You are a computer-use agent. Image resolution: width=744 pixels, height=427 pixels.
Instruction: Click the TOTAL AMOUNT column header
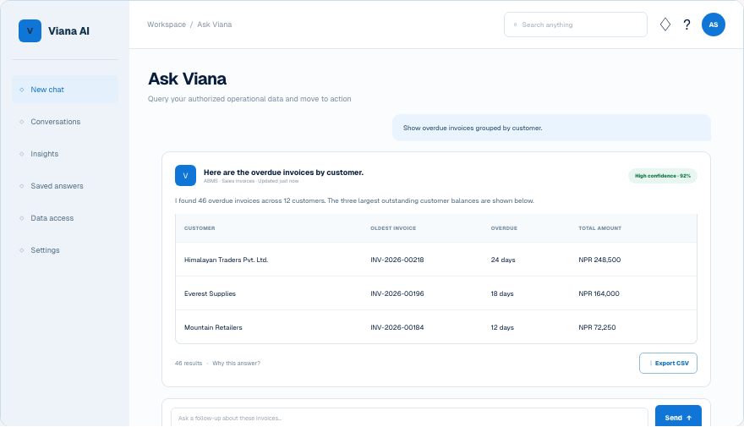tap(599, 228)
